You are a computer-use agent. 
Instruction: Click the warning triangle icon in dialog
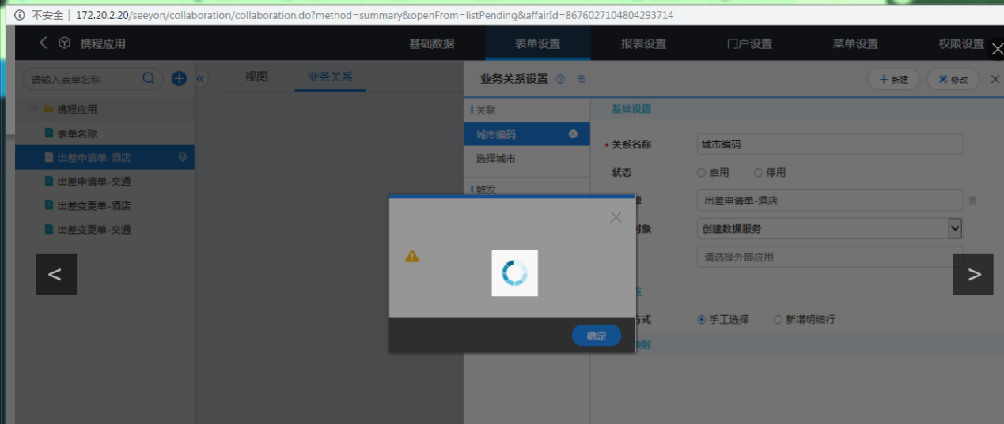tap(412, 256)
